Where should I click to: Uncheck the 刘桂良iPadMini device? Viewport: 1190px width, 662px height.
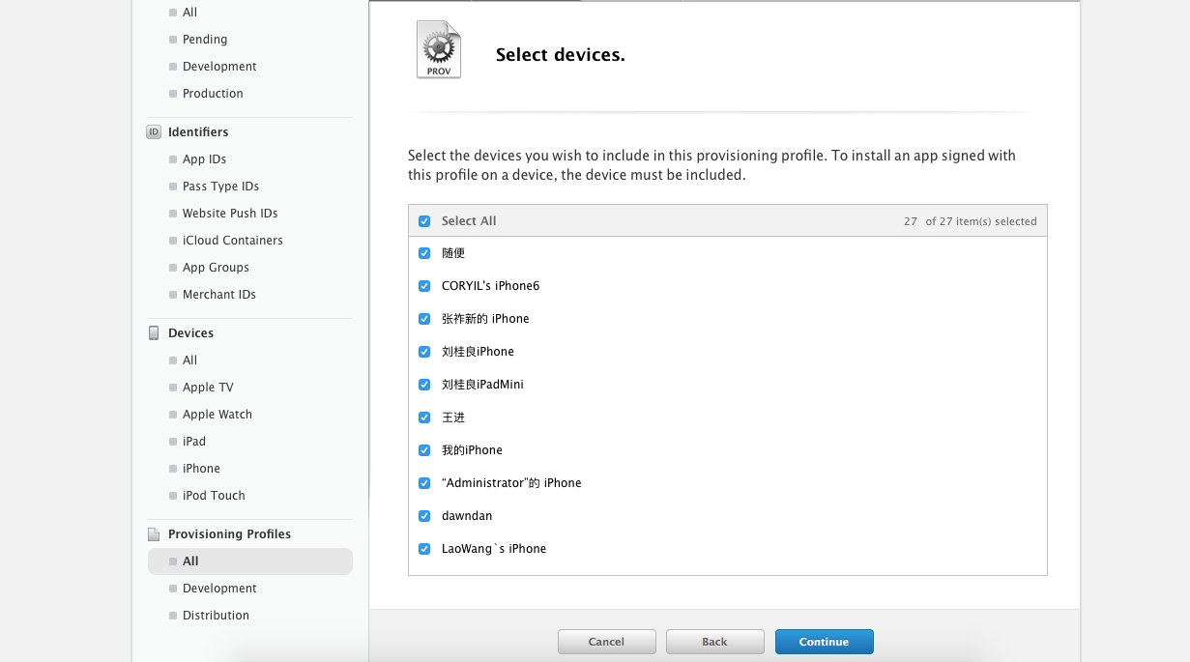[x=424, y=385]
